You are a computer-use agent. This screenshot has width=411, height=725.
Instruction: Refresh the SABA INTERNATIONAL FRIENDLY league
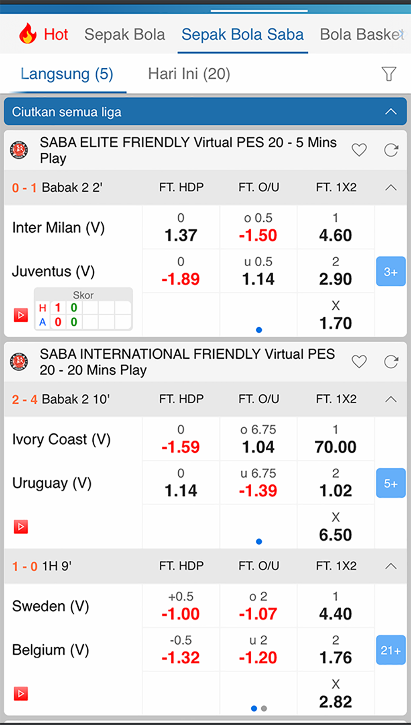click(391, 362)
